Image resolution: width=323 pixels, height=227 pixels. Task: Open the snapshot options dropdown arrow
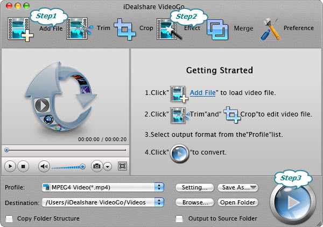point(108,166)
